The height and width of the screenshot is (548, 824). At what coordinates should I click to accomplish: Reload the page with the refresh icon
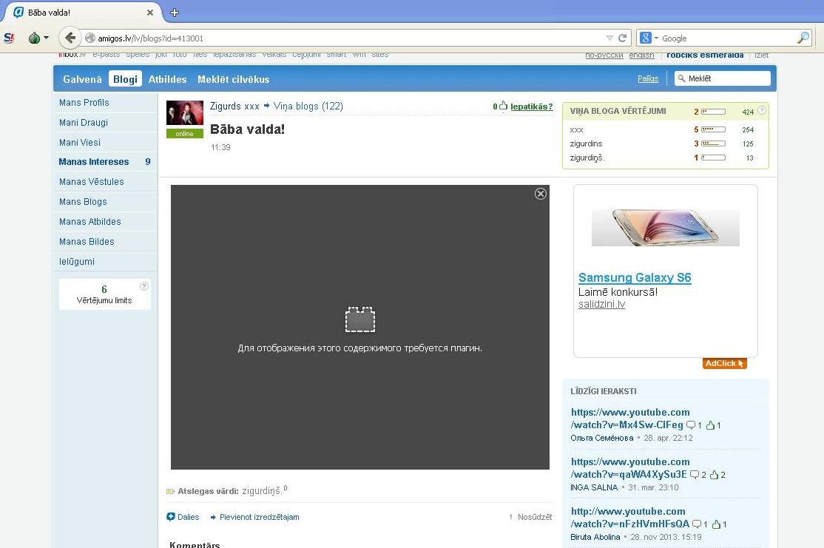tap(623, 38)
